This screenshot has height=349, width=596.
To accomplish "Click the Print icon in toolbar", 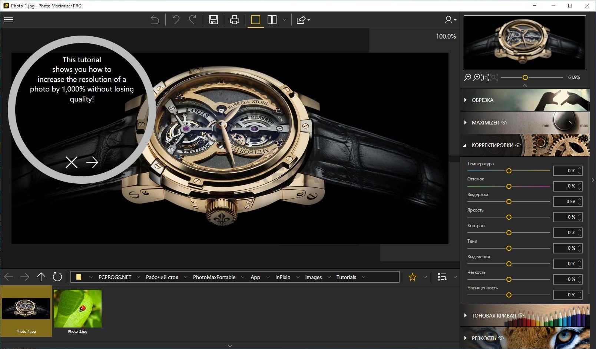I will [234, 20].
